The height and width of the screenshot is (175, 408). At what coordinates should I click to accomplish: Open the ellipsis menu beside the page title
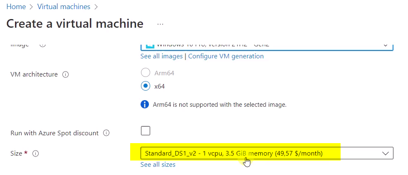click(x=160, y=24)
